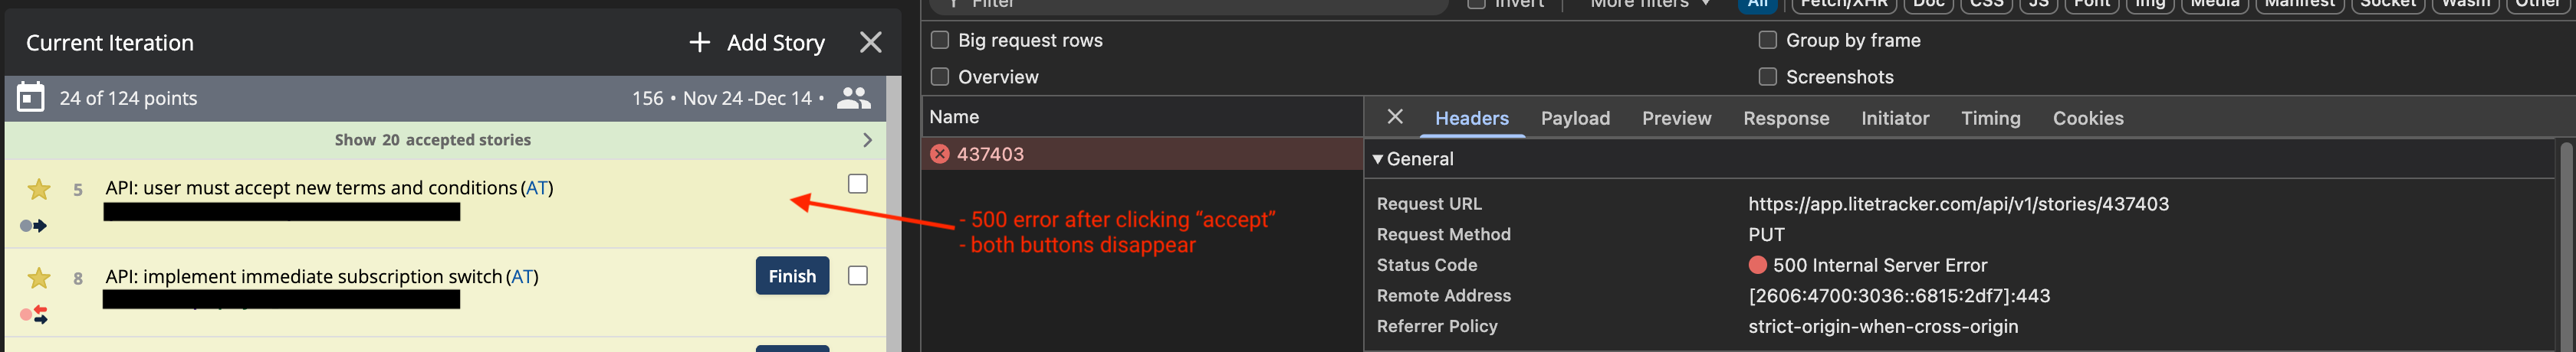The image size is (2576, 352).
Task: Tick checkbox on terms and conditions story
Action: click(x=857, y=184)
